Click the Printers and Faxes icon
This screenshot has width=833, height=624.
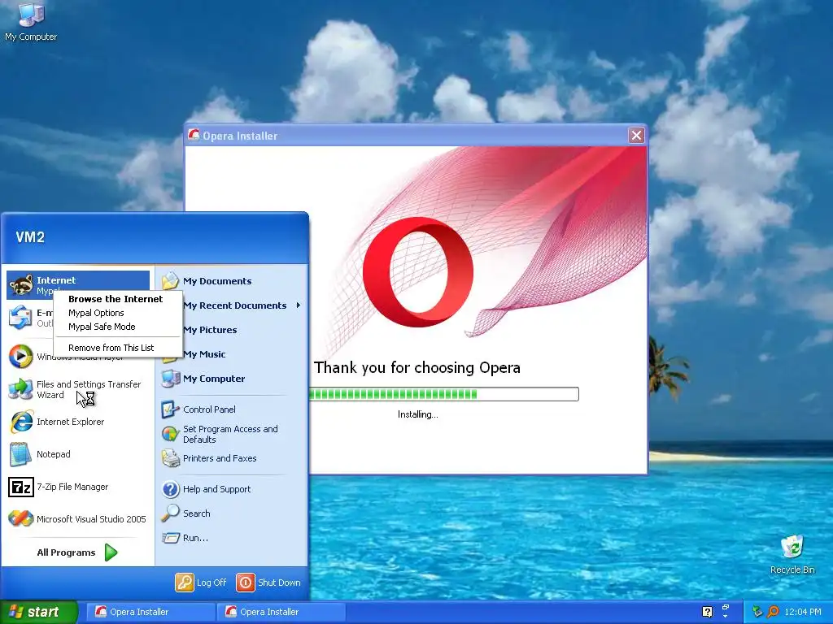pos(171,458)
